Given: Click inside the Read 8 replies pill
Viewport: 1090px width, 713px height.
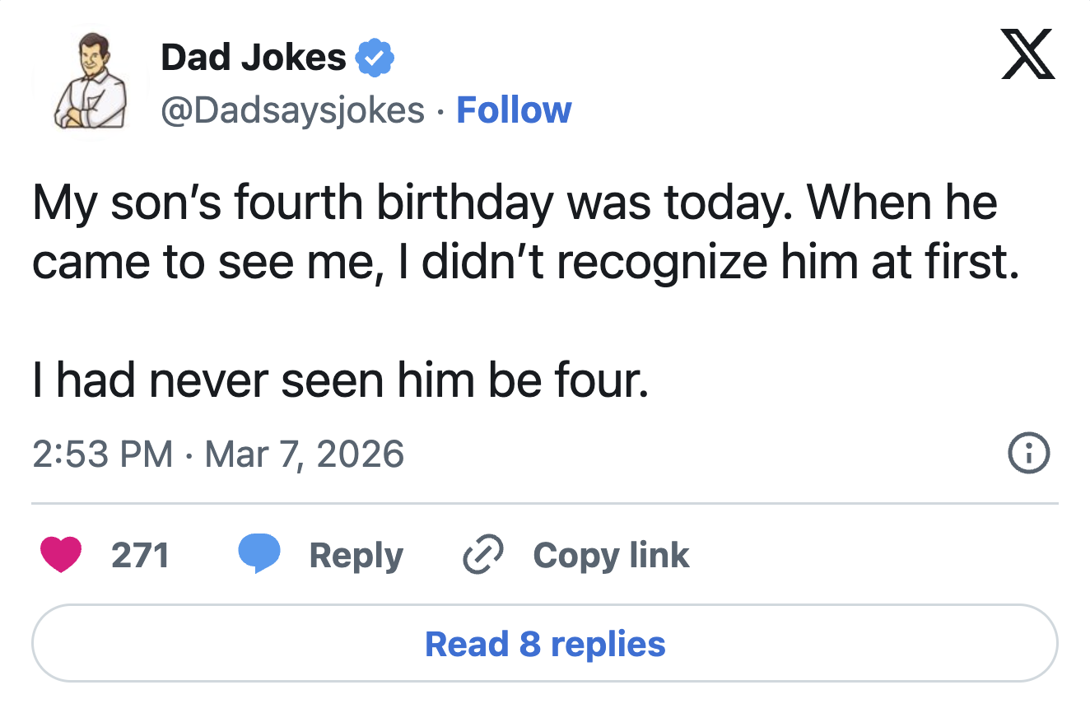Looking at the screenshot, I should pyautogui.click(x=545, y=645).
